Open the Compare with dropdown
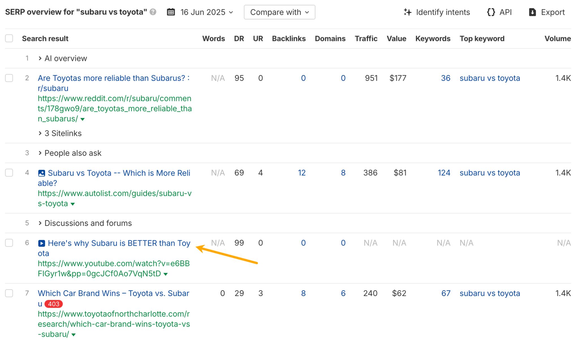 [x=279, y=12]
